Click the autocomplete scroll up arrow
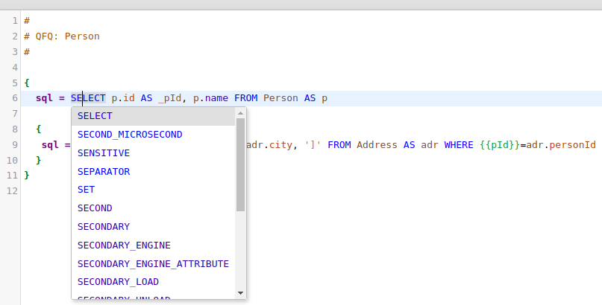602x305 pixels. pyautogui.click(x=241, y=113)
